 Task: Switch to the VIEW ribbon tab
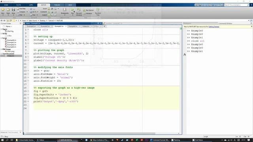pos(70,5)
